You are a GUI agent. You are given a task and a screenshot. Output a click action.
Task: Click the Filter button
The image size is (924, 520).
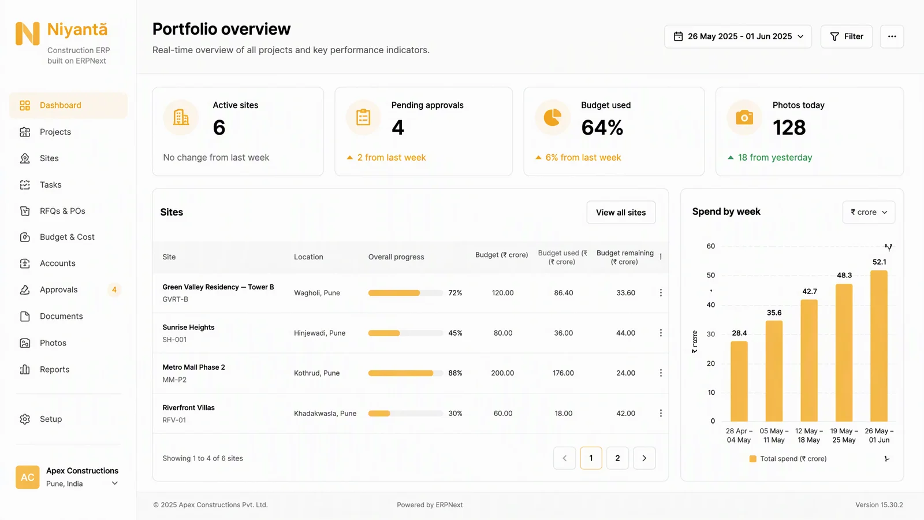pyautogui.click(x=847, y=36)
